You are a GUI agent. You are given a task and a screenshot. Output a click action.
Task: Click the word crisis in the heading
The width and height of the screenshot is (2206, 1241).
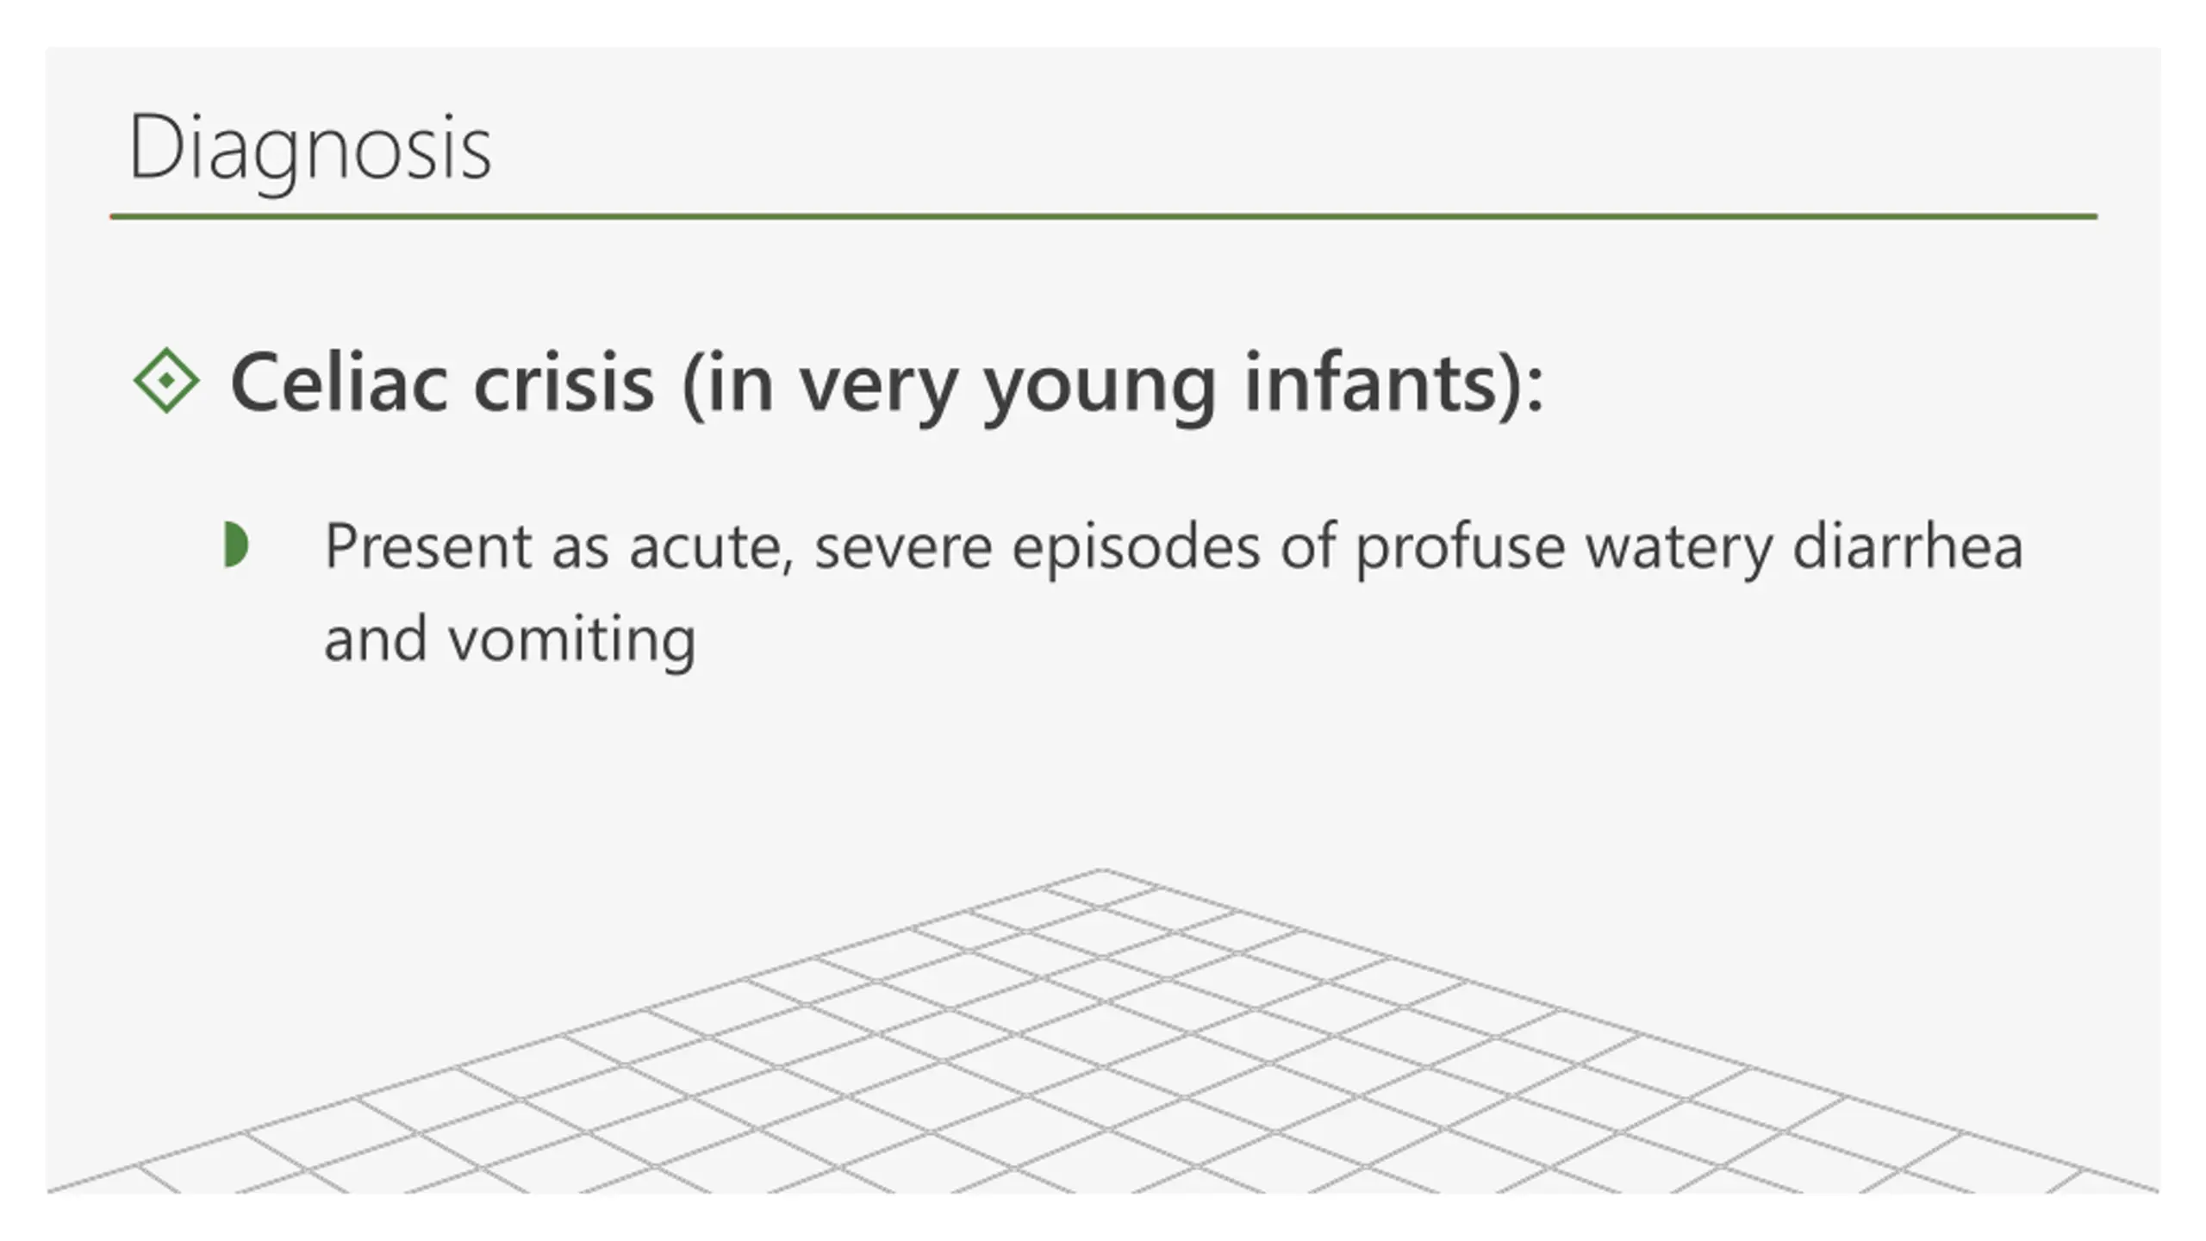point(564,384)
